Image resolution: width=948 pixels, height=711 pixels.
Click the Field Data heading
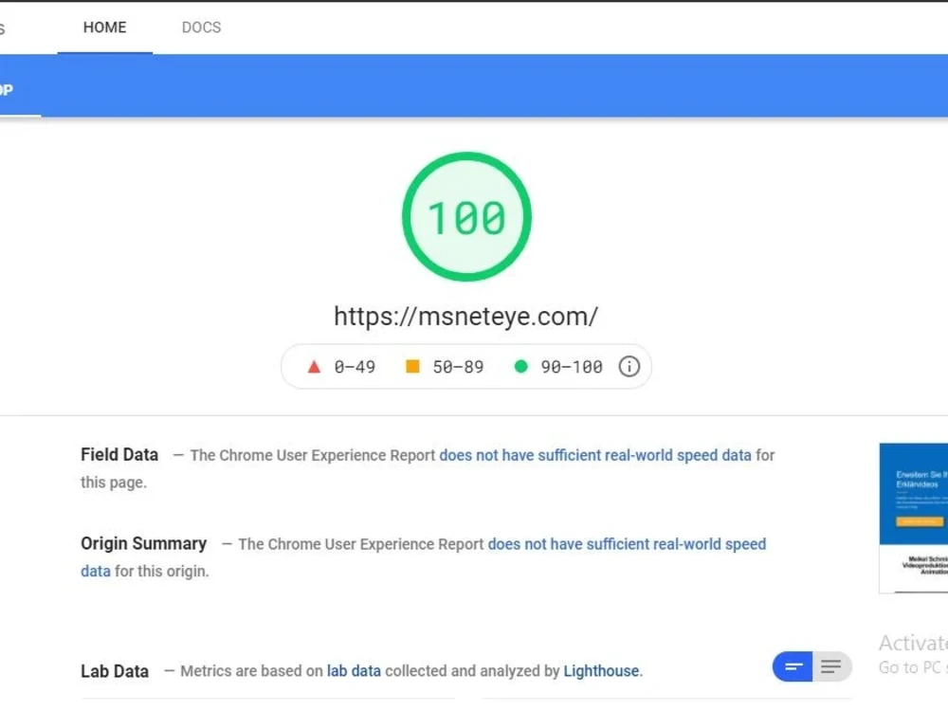click(x=119, y=455)
